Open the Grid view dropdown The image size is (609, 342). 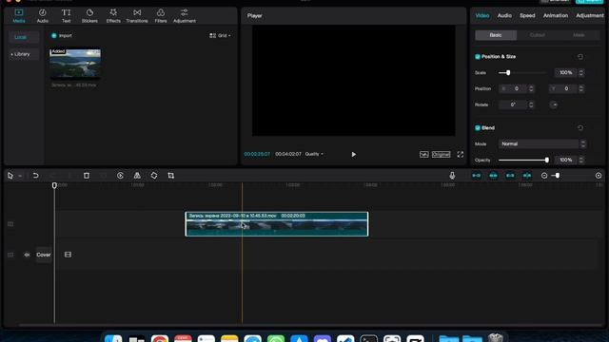[220, 36]
